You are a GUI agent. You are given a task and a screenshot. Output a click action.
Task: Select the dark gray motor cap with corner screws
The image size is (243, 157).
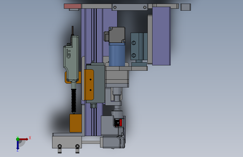point(117,35)
